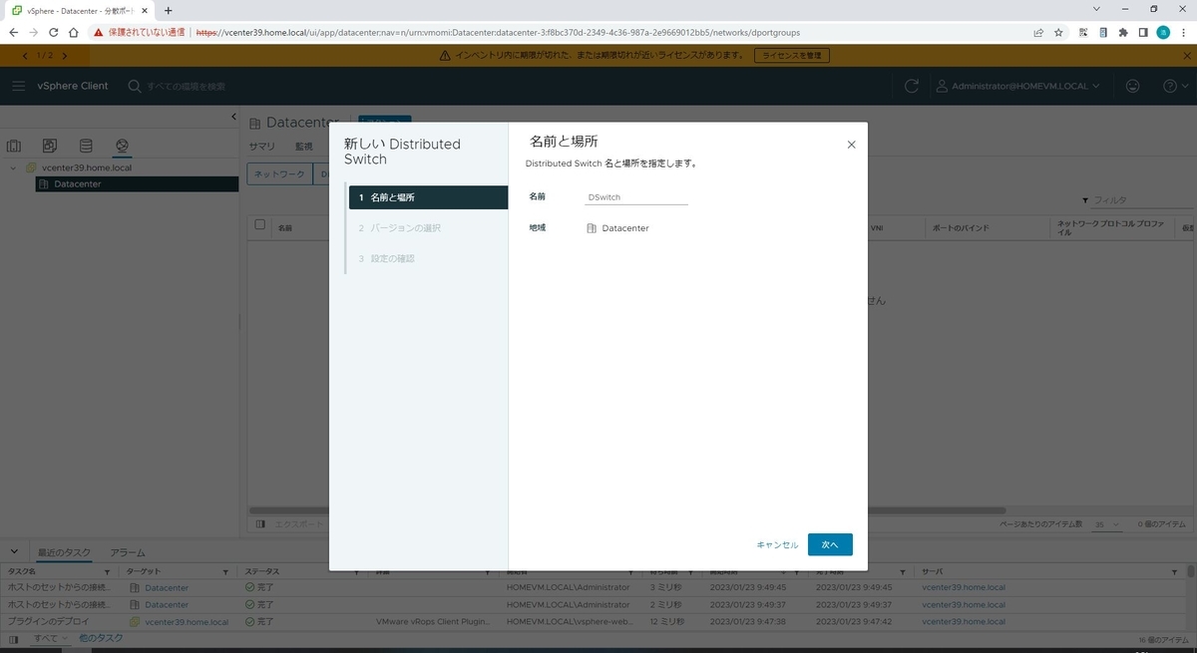The height and width of the screenshot is (653, 1197).
Task: Toggle task console list layout icon
Action: point(13,638)
